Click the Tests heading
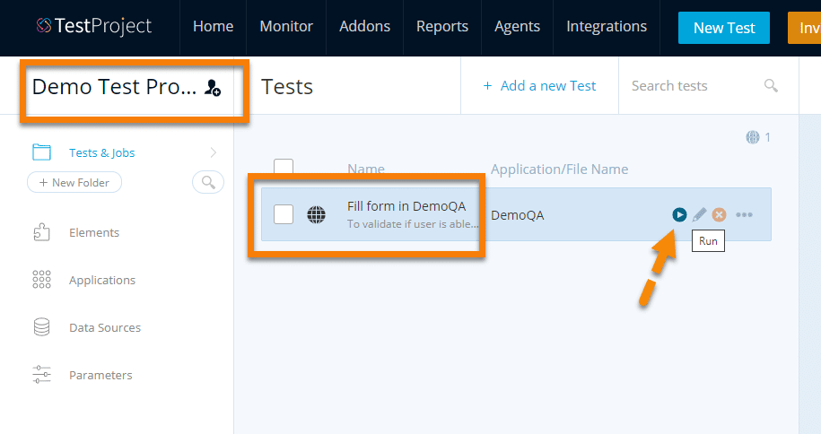The height and width of the screenshot is (434, 821). point(287,87)
